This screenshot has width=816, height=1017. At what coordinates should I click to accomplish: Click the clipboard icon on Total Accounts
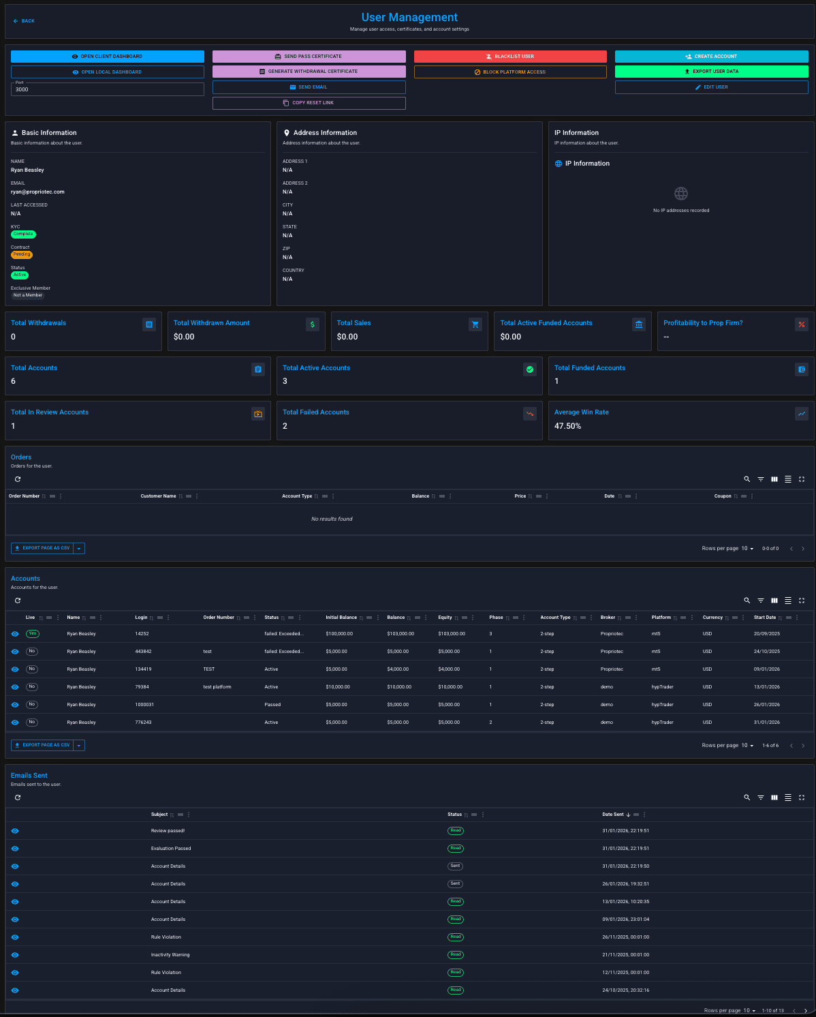258,369
